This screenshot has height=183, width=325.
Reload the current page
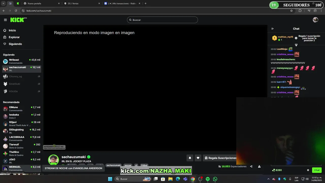click(x=16, y=11)
